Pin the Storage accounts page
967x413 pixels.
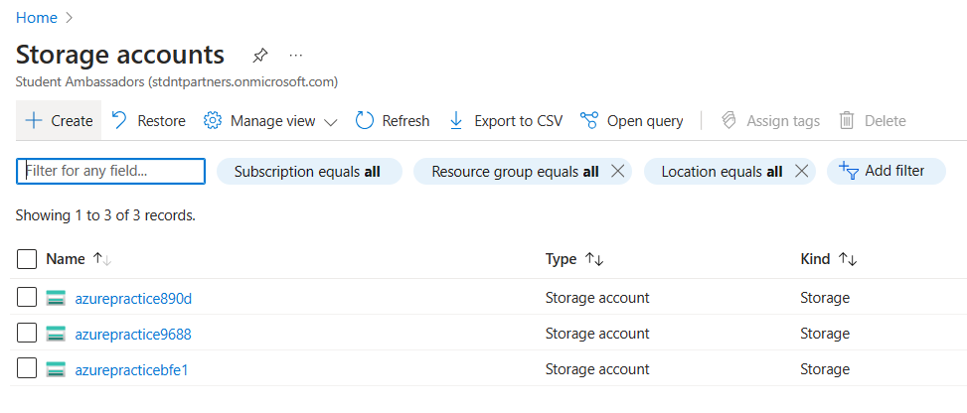[x=260, y=55]
